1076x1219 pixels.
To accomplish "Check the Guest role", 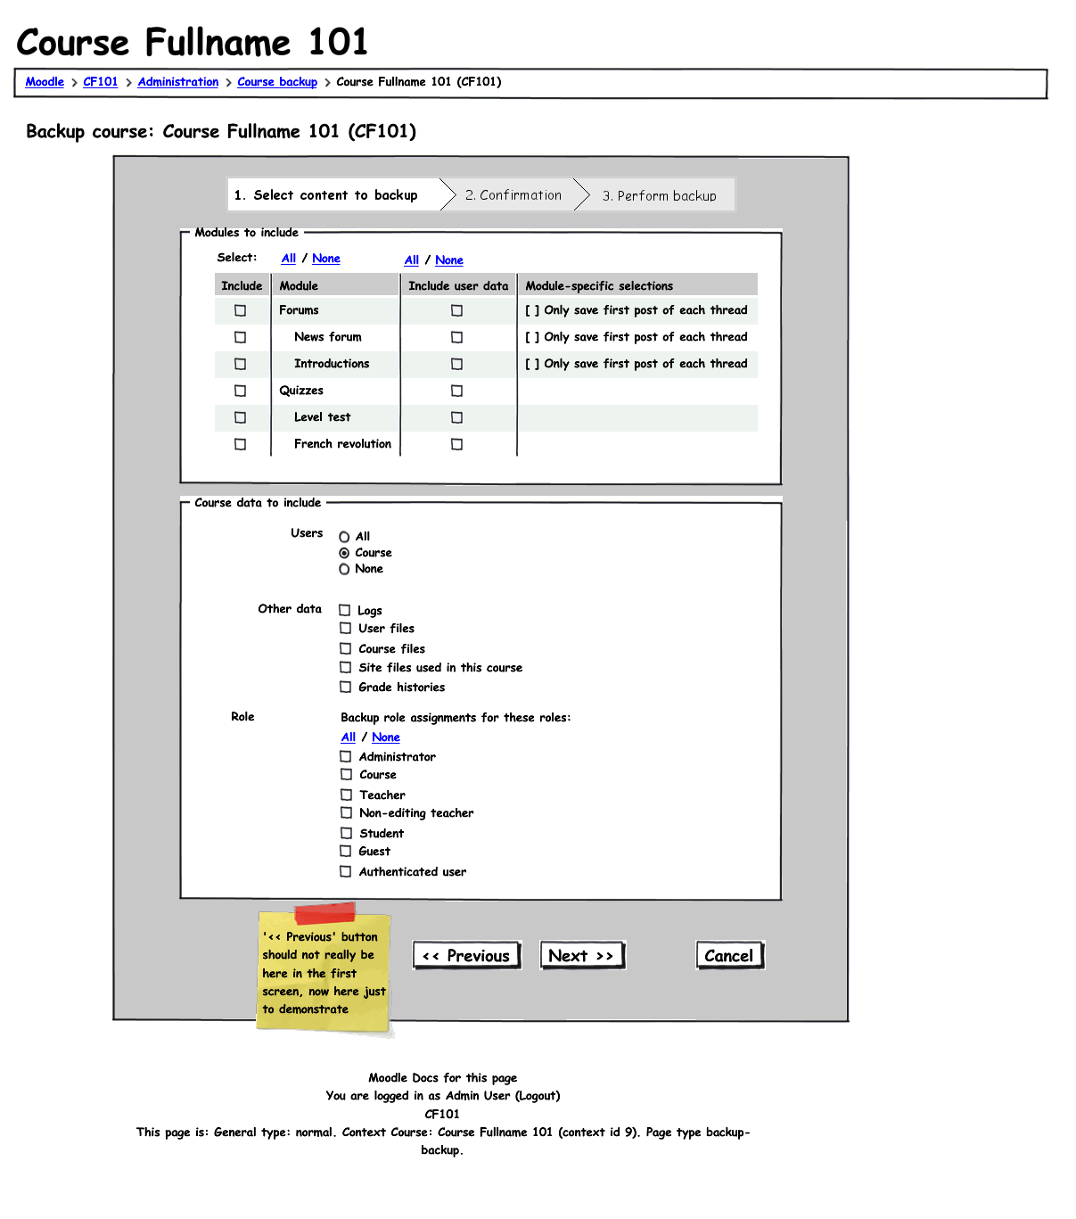I will click(x=346, y=851).
